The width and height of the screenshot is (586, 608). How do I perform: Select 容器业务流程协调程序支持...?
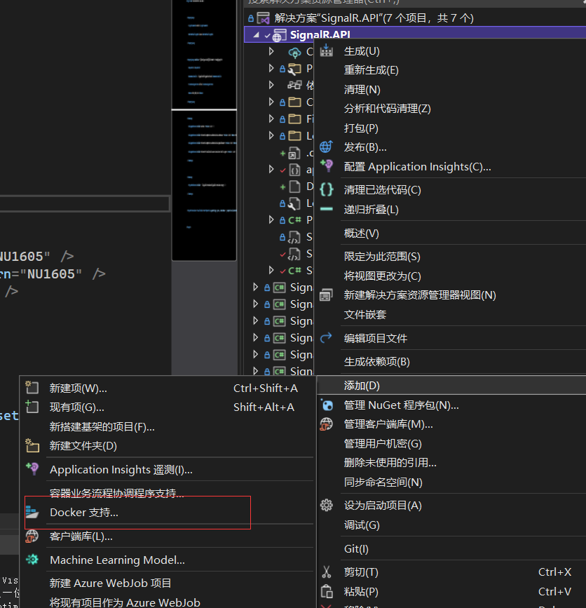tap(116, 492)
